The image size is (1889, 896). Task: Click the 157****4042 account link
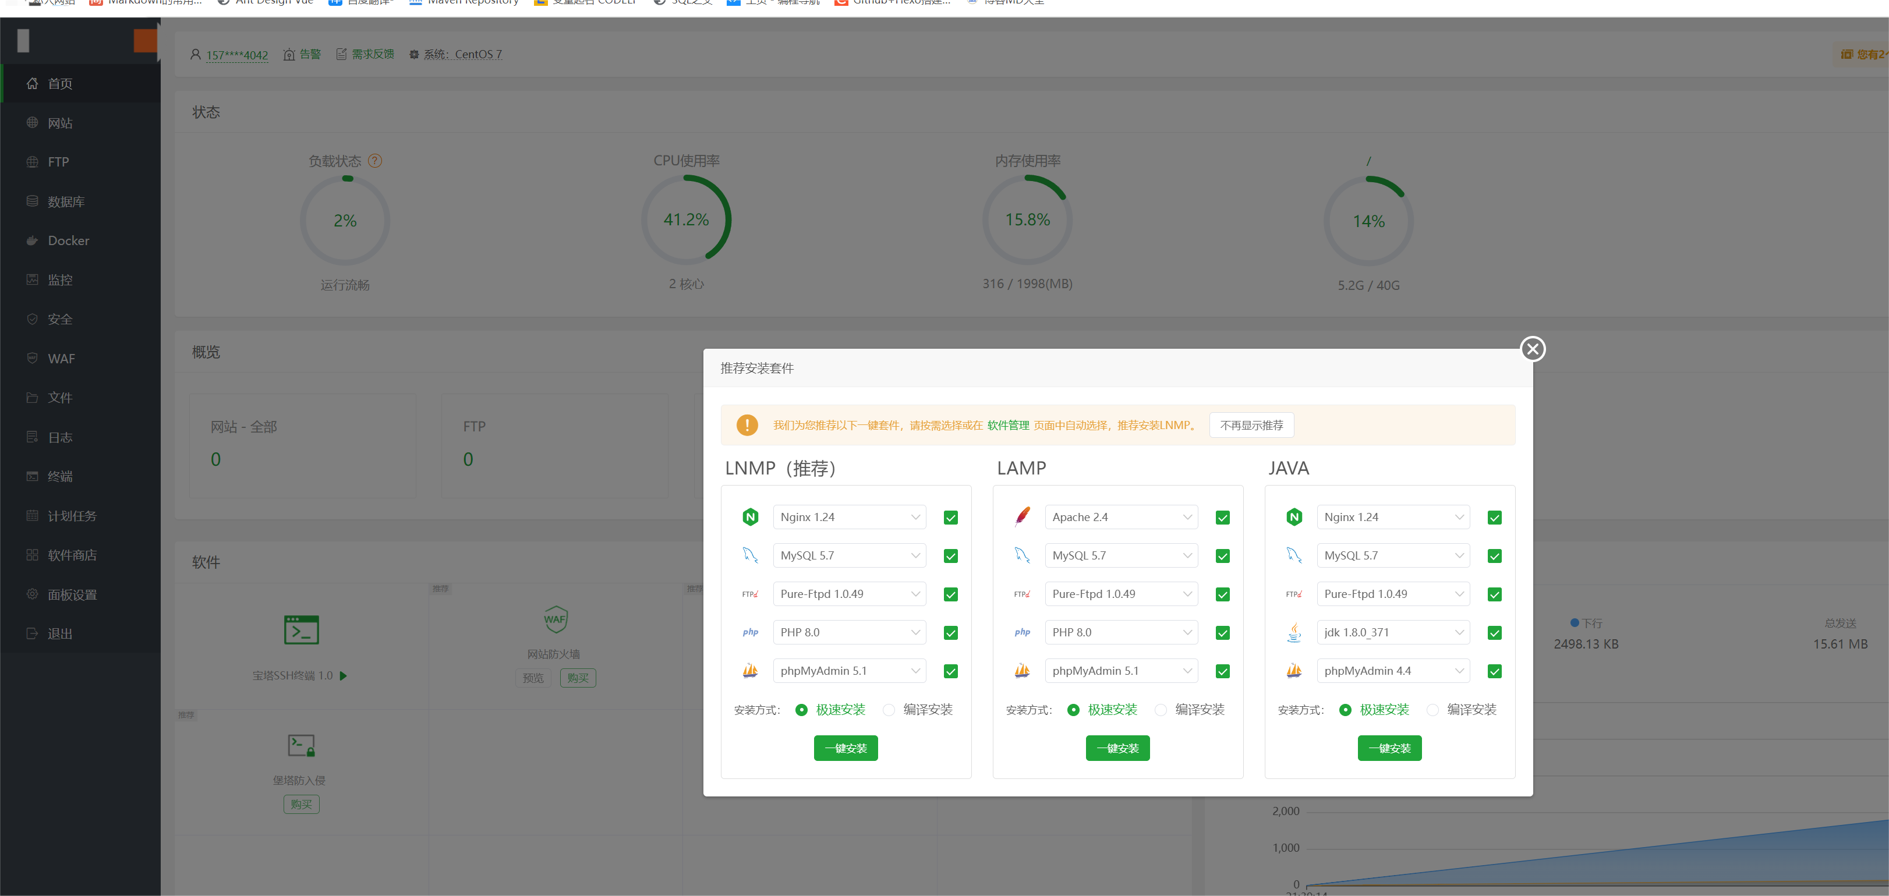pos(237,55)
